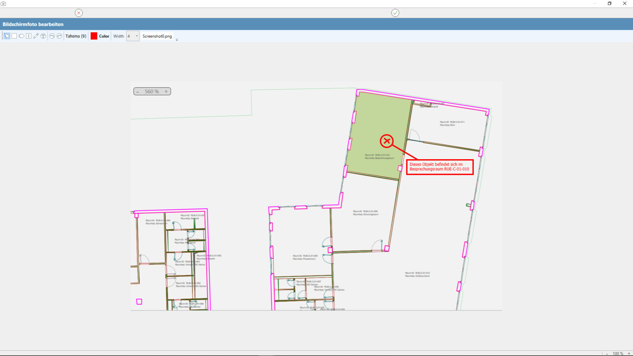The width and height of the screenshot is (633, 356).
Task: Confirm edits with the green checkmark
Action: click(x=395, y=13)
